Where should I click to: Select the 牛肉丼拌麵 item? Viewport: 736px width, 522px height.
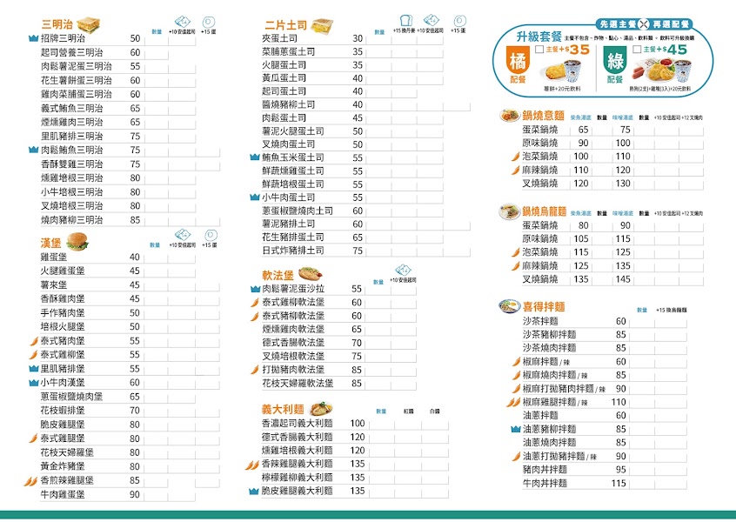point(604,483)
